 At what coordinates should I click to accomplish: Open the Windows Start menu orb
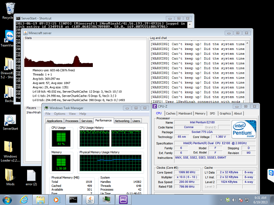(7, 200)
